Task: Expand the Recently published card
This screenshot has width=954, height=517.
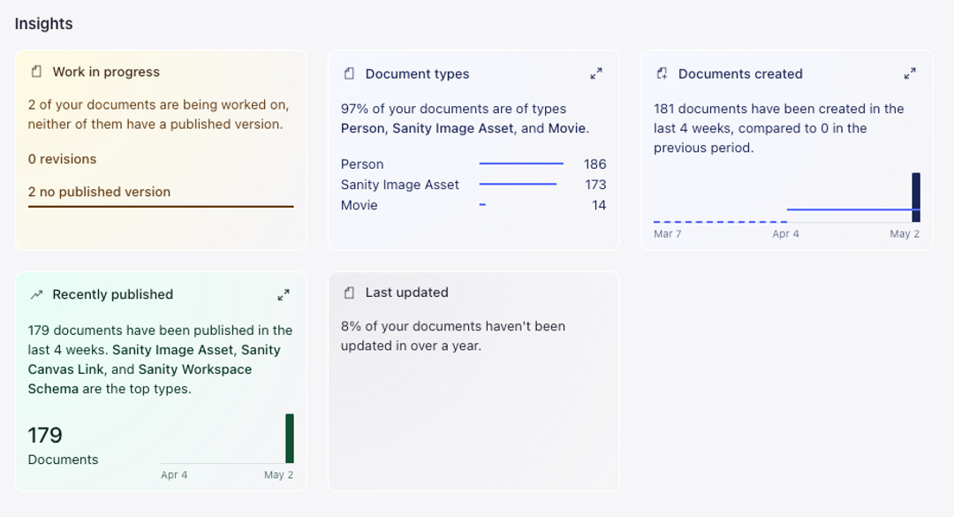Action: coord(284,294)
